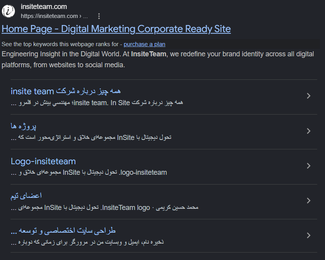
Task: Open the insite team همه چیز درباره شرکت sitelink
Action: [66, 91]
